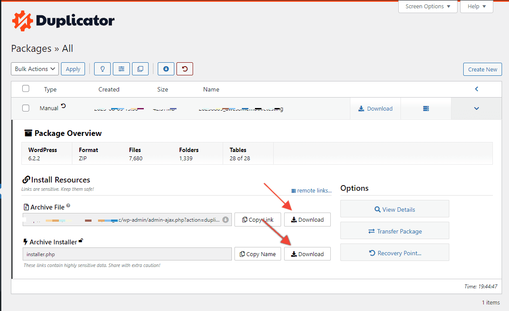The image size is (509, 311).
Task: Click the Size column header
Action: [163, 89]
